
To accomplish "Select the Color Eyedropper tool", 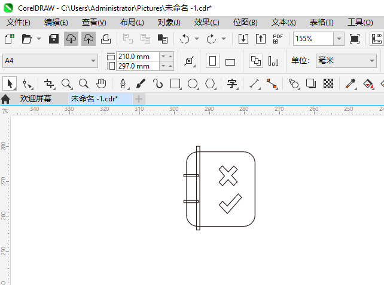I will (x=351, y=83).
